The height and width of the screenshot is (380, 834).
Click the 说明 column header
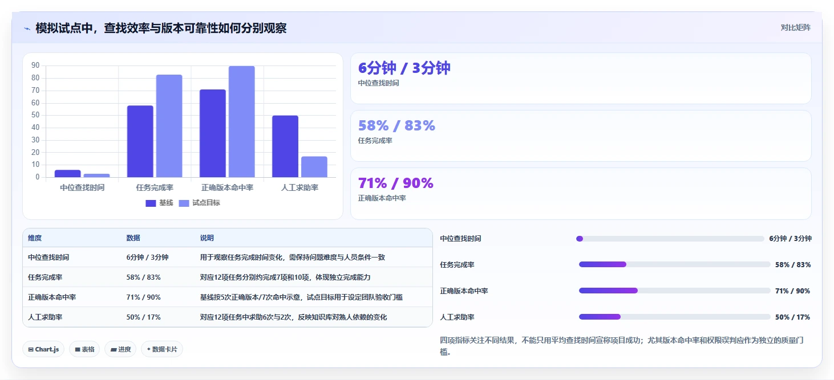click(207, 238)
